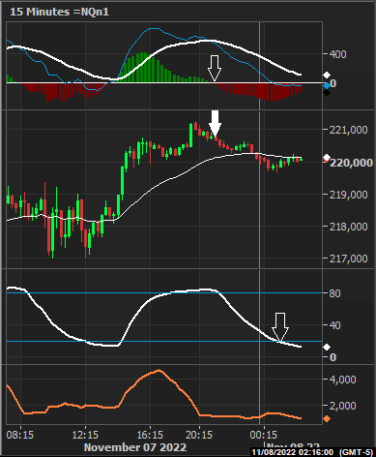Click the 00:15 time axis label
The height and width of the screenshot is (457, 376).
point(264,435)
